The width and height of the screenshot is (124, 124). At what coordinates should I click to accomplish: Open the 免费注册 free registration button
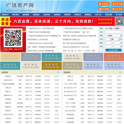117,4
